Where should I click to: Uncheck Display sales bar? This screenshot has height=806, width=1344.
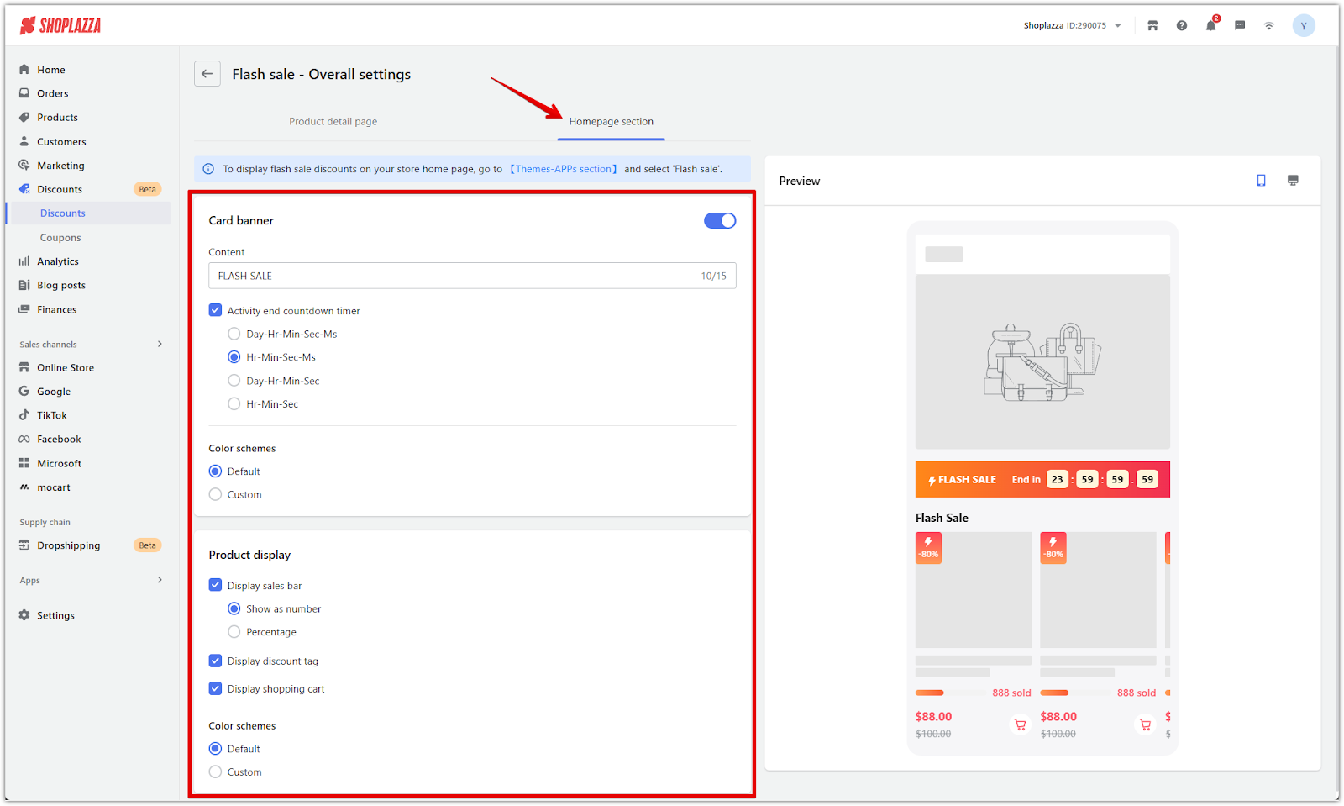tap(215, 585)
